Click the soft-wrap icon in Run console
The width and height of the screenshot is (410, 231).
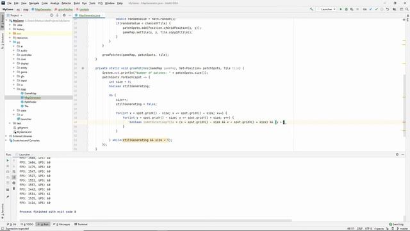(x=14, y=172)
